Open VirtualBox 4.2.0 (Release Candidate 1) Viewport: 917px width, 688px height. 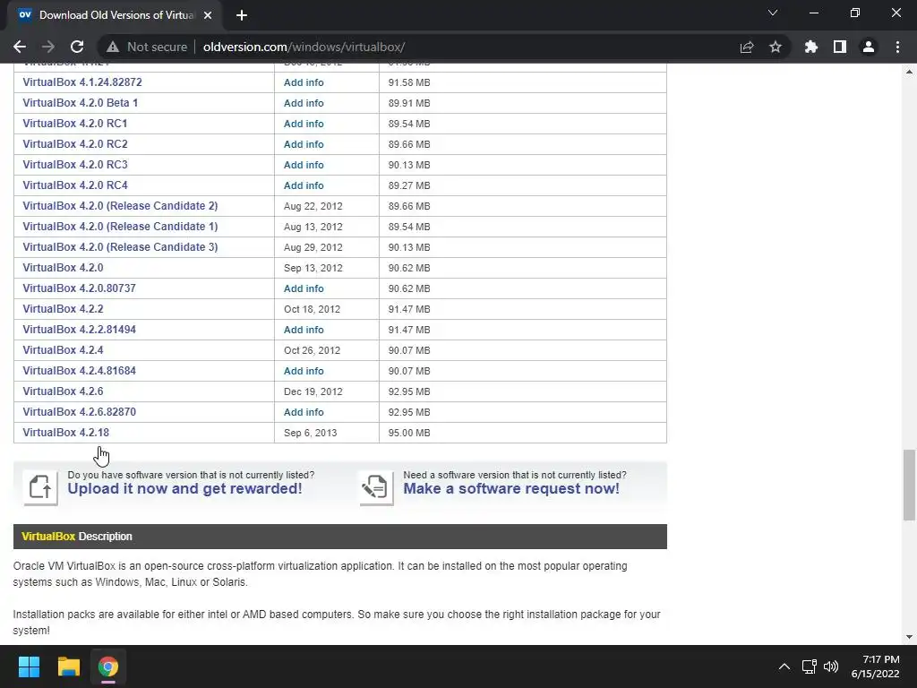(x=120, y=227)
